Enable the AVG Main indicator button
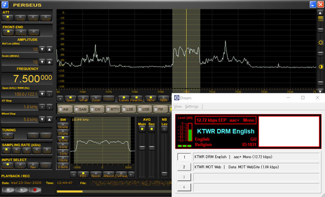The image size is (325, 197). tap(142, 129)
